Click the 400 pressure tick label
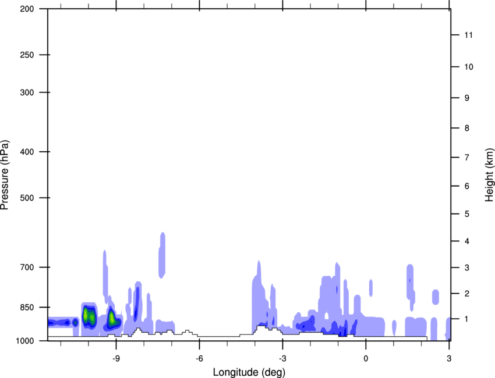The image size is (495, 378). tap(27, 152)
